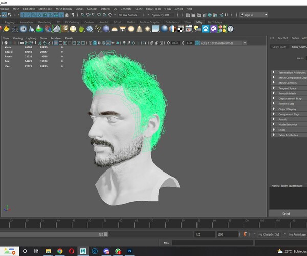Click the IPR render toolbar icon
Viewport: 307px width, 256px height.
point(199,15)
